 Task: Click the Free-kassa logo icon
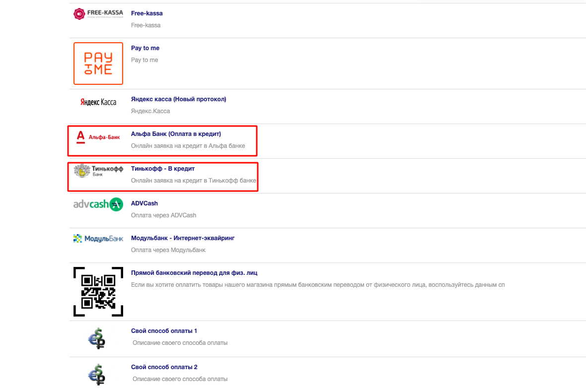point(98,14)
